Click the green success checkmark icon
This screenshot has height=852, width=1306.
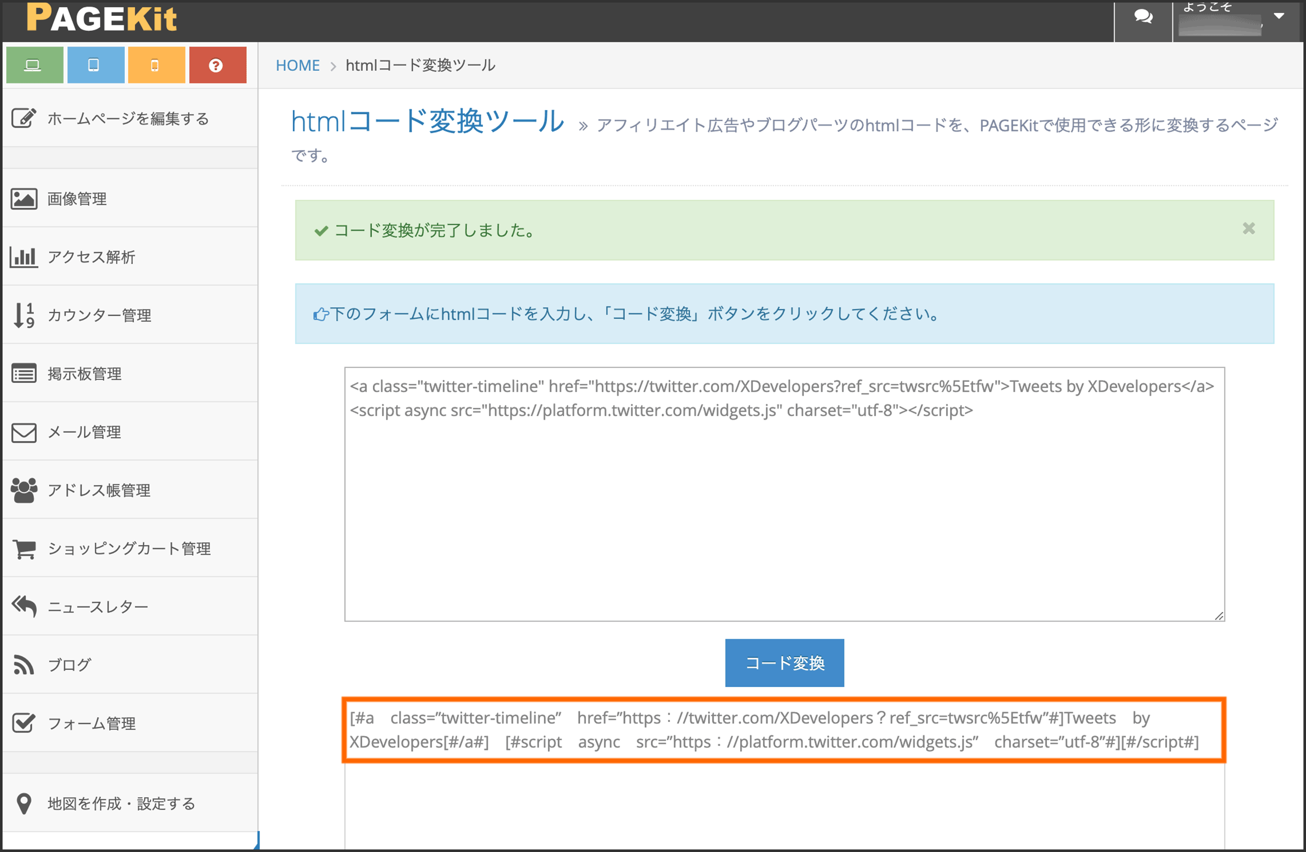click(x=322, y=231)
